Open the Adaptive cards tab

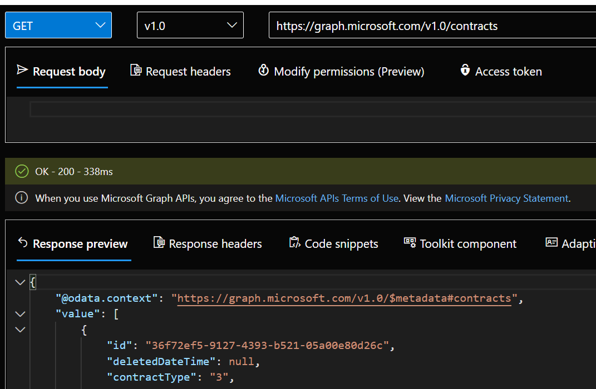click(x=570, y=243)
